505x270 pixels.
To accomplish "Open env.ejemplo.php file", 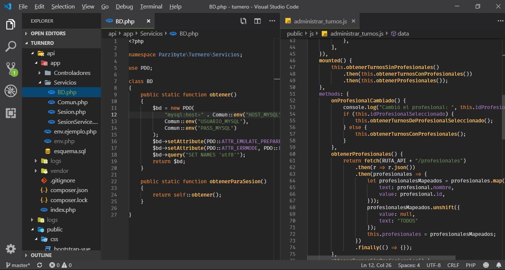I will (x=61, y=131).
